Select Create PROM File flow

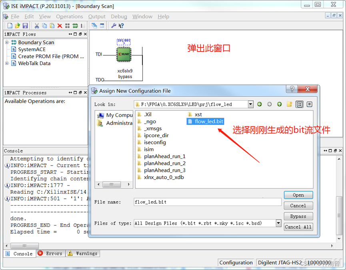[51, 56]
